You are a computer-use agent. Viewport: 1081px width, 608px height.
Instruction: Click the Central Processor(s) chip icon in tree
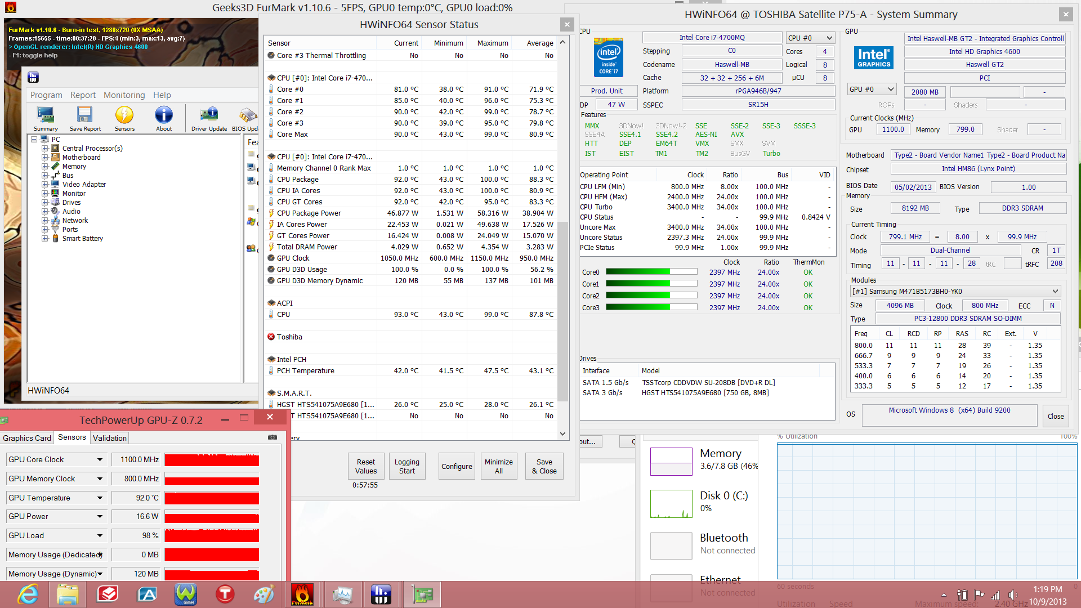[x=56, y=149]
